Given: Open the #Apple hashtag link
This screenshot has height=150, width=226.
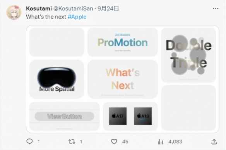Looking at the screenshot, I should [77, 17].
